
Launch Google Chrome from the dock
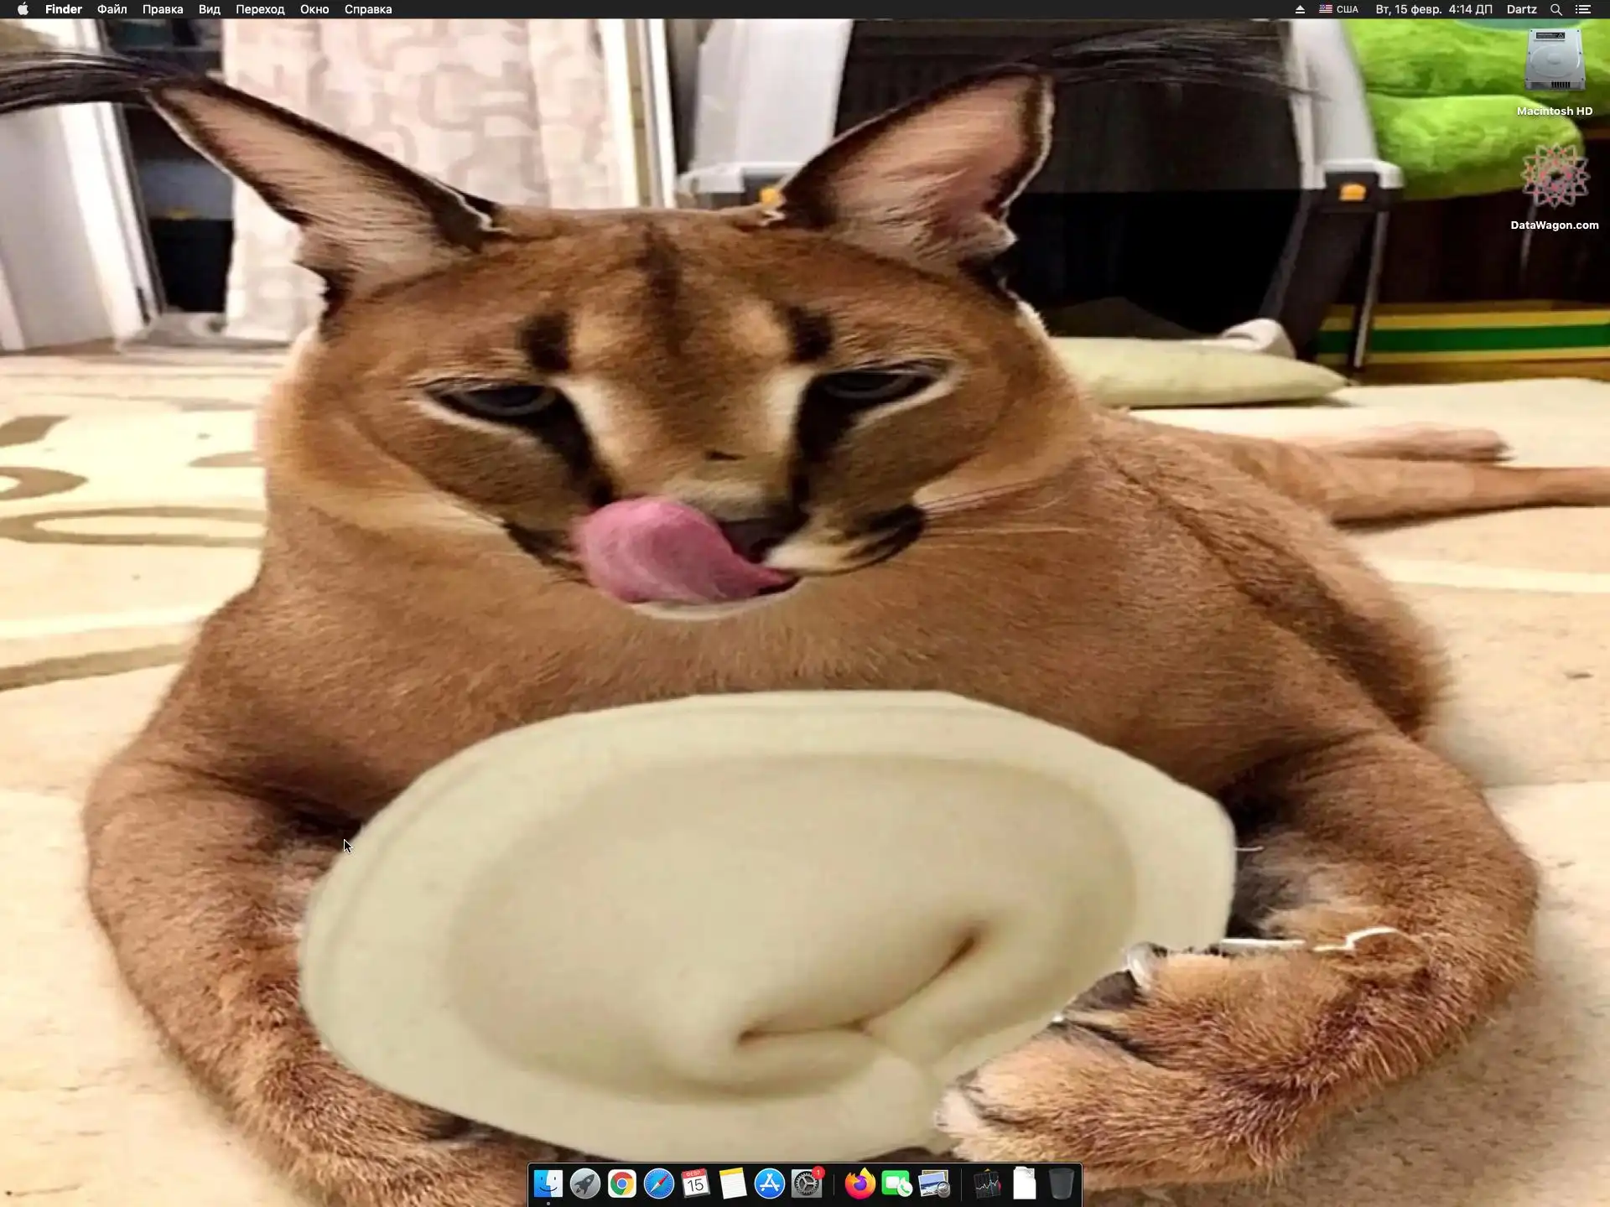621,1184
